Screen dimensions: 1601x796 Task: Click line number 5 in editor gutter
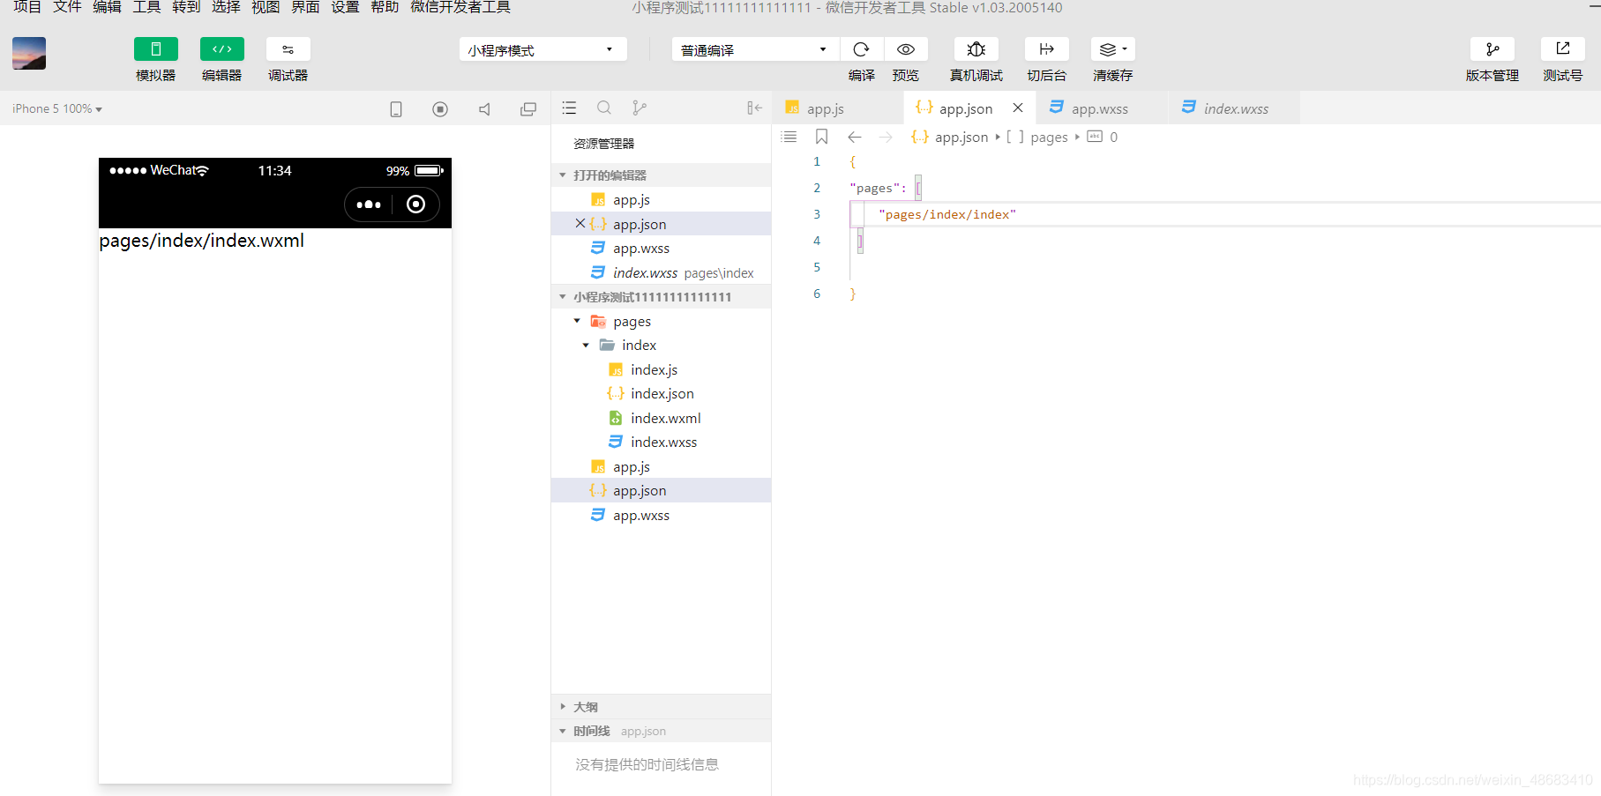click(817, 267)
